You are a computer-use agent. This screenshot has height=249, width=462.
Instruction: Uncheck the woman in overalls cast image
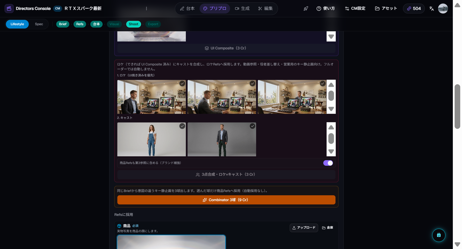pyautogui.click(x=182, y=126)
